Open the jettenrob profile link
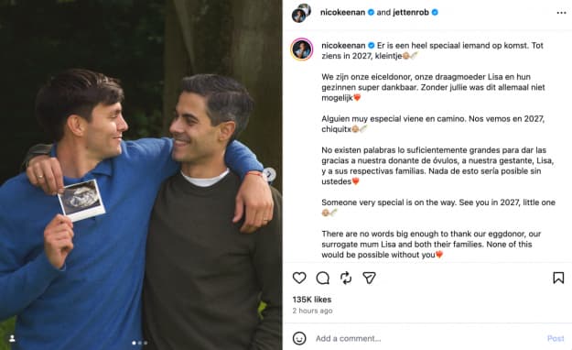 pyautogui.click(x=411, y=13)
